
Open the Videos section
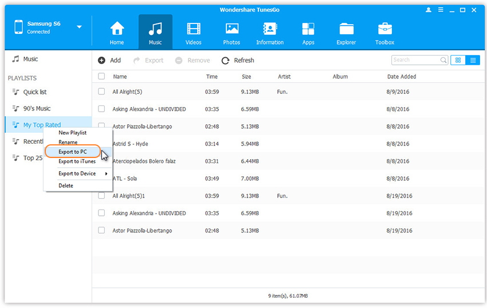[x=194, y=33]
